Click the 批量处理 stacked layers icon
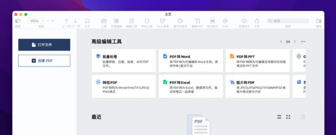This screenshot has height=135, width=336. (x=98, y=56)
